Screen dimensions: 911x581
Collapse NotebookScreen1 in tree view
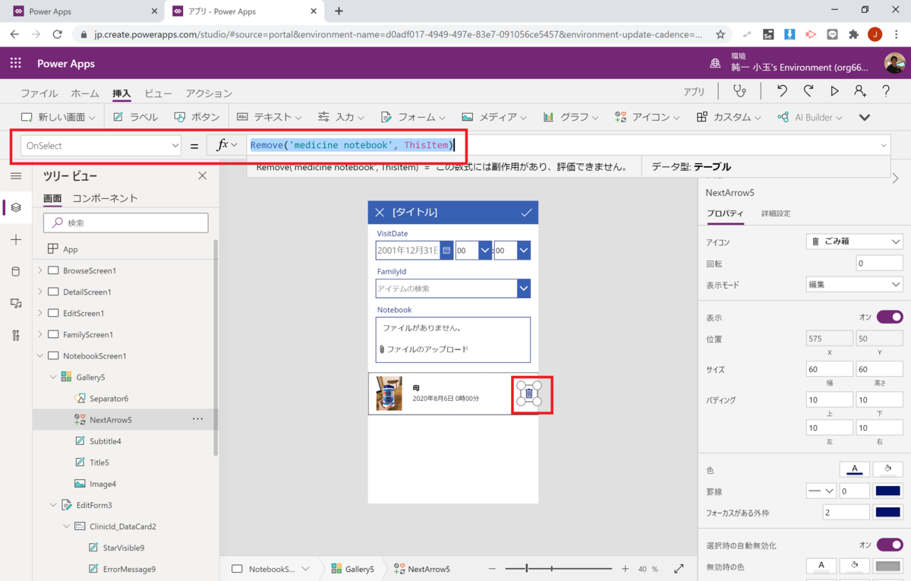(x=40, y=355)
